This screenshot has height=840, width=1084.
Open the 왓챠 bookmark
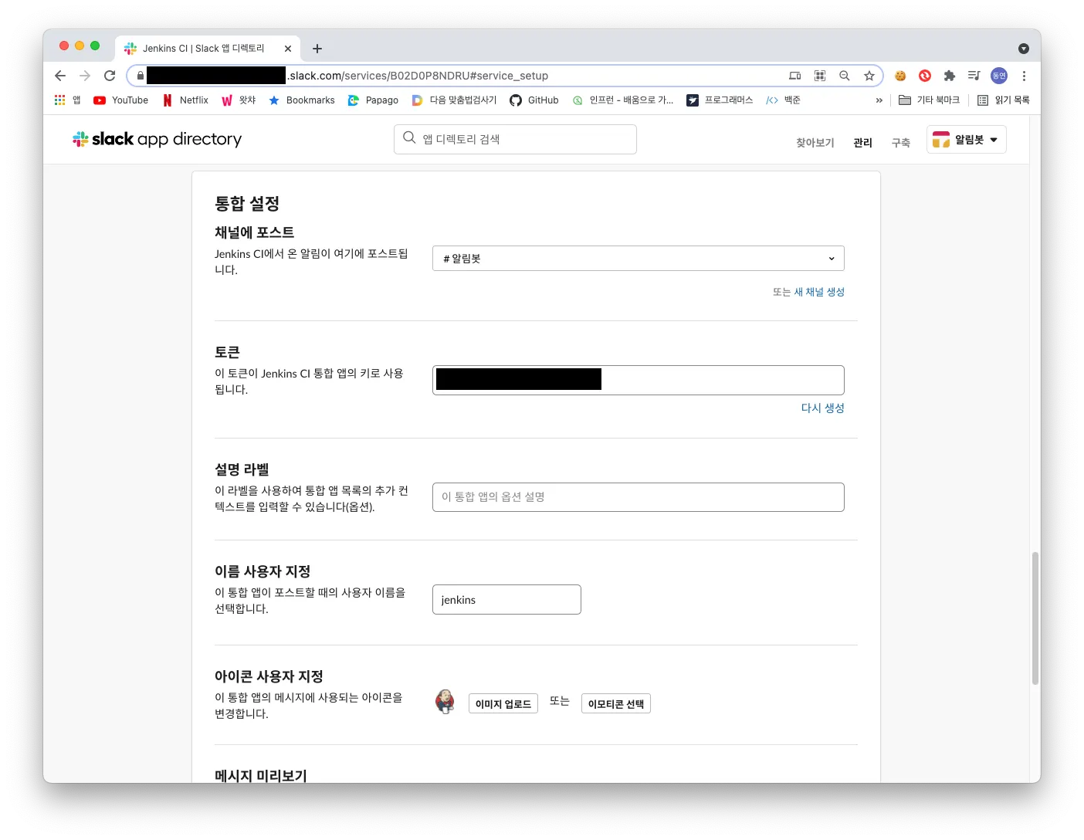pyautogui.click(x=239, y=100)
